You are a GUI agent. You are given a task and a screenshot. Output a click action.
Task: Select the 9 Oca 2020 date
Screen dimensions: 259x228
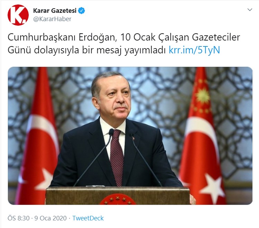pyautogui.click(x=50, y=218)
